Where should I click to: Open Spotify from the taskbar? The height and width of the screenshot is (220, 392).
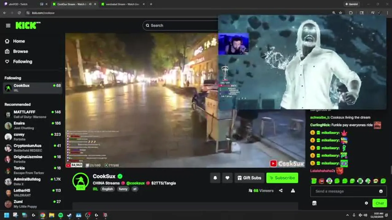click(x=61, y=215)
